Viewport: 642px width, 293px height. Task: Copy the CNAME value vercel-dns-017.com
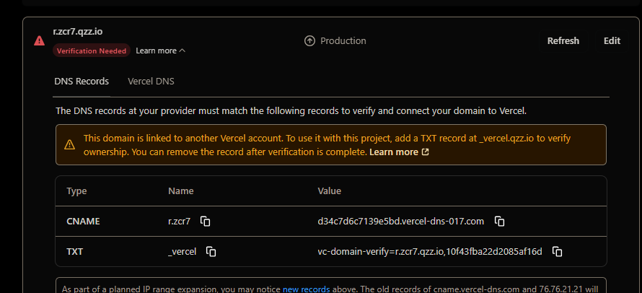(499, 221)
